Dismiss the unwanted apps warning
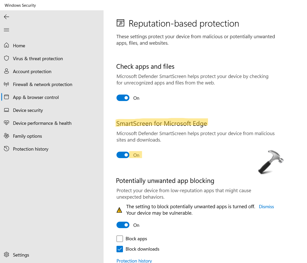The width and height of the screenshot is (307, 263). pyautogui.click(x=266, y=207)
